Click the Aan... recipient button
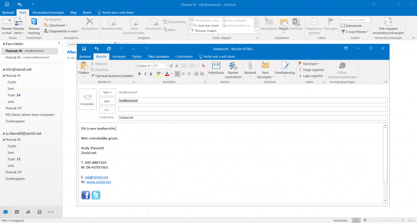The height and width of the screenshot is (223, 417). [108, 101]
